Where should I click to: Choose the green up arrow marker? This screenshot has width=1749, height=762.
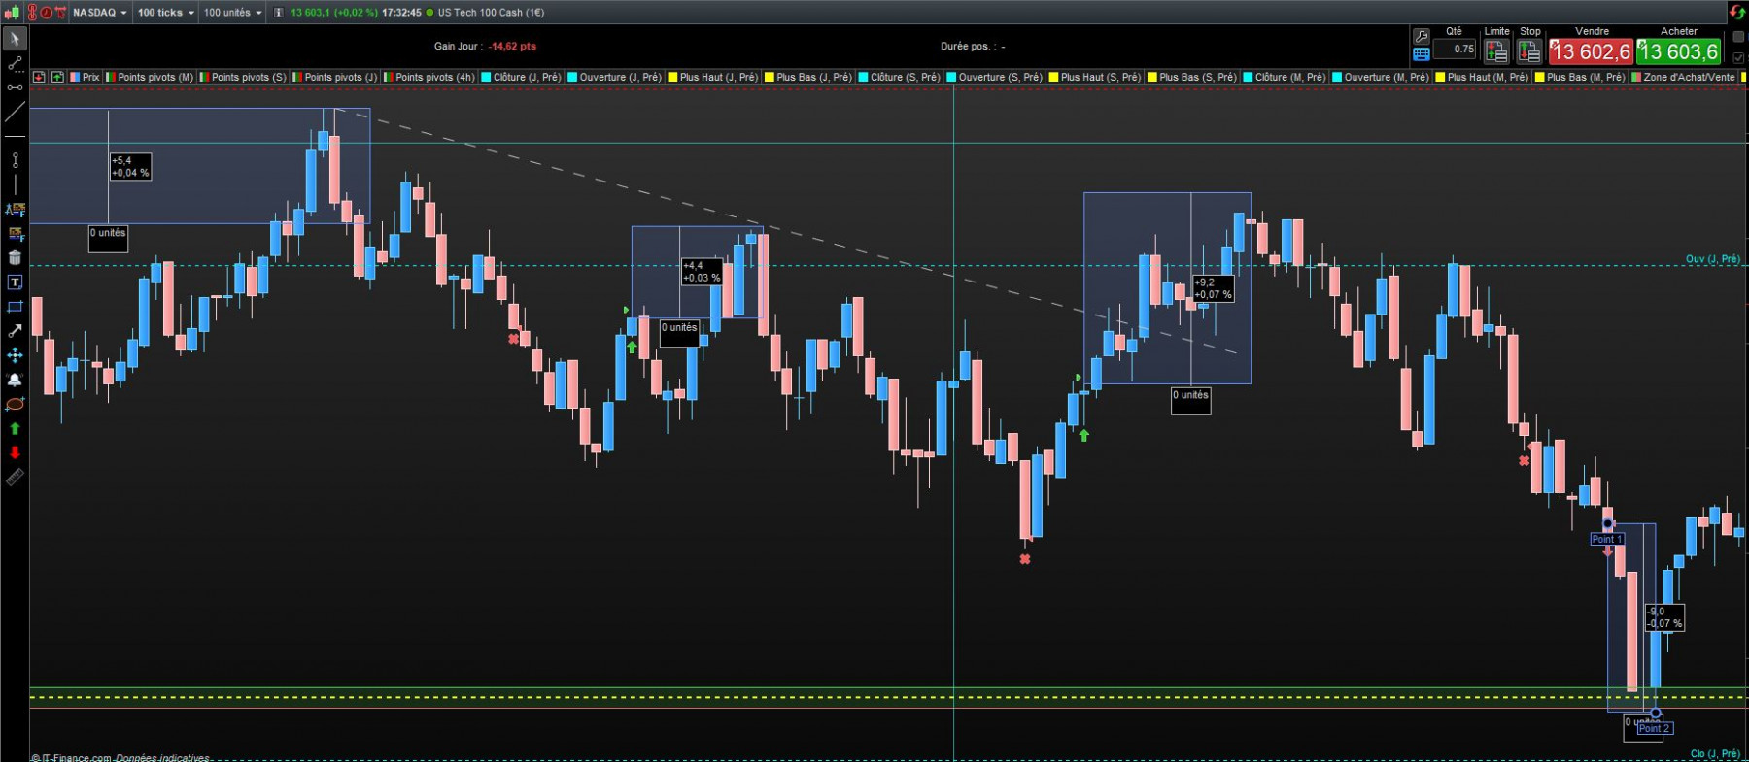15,428
